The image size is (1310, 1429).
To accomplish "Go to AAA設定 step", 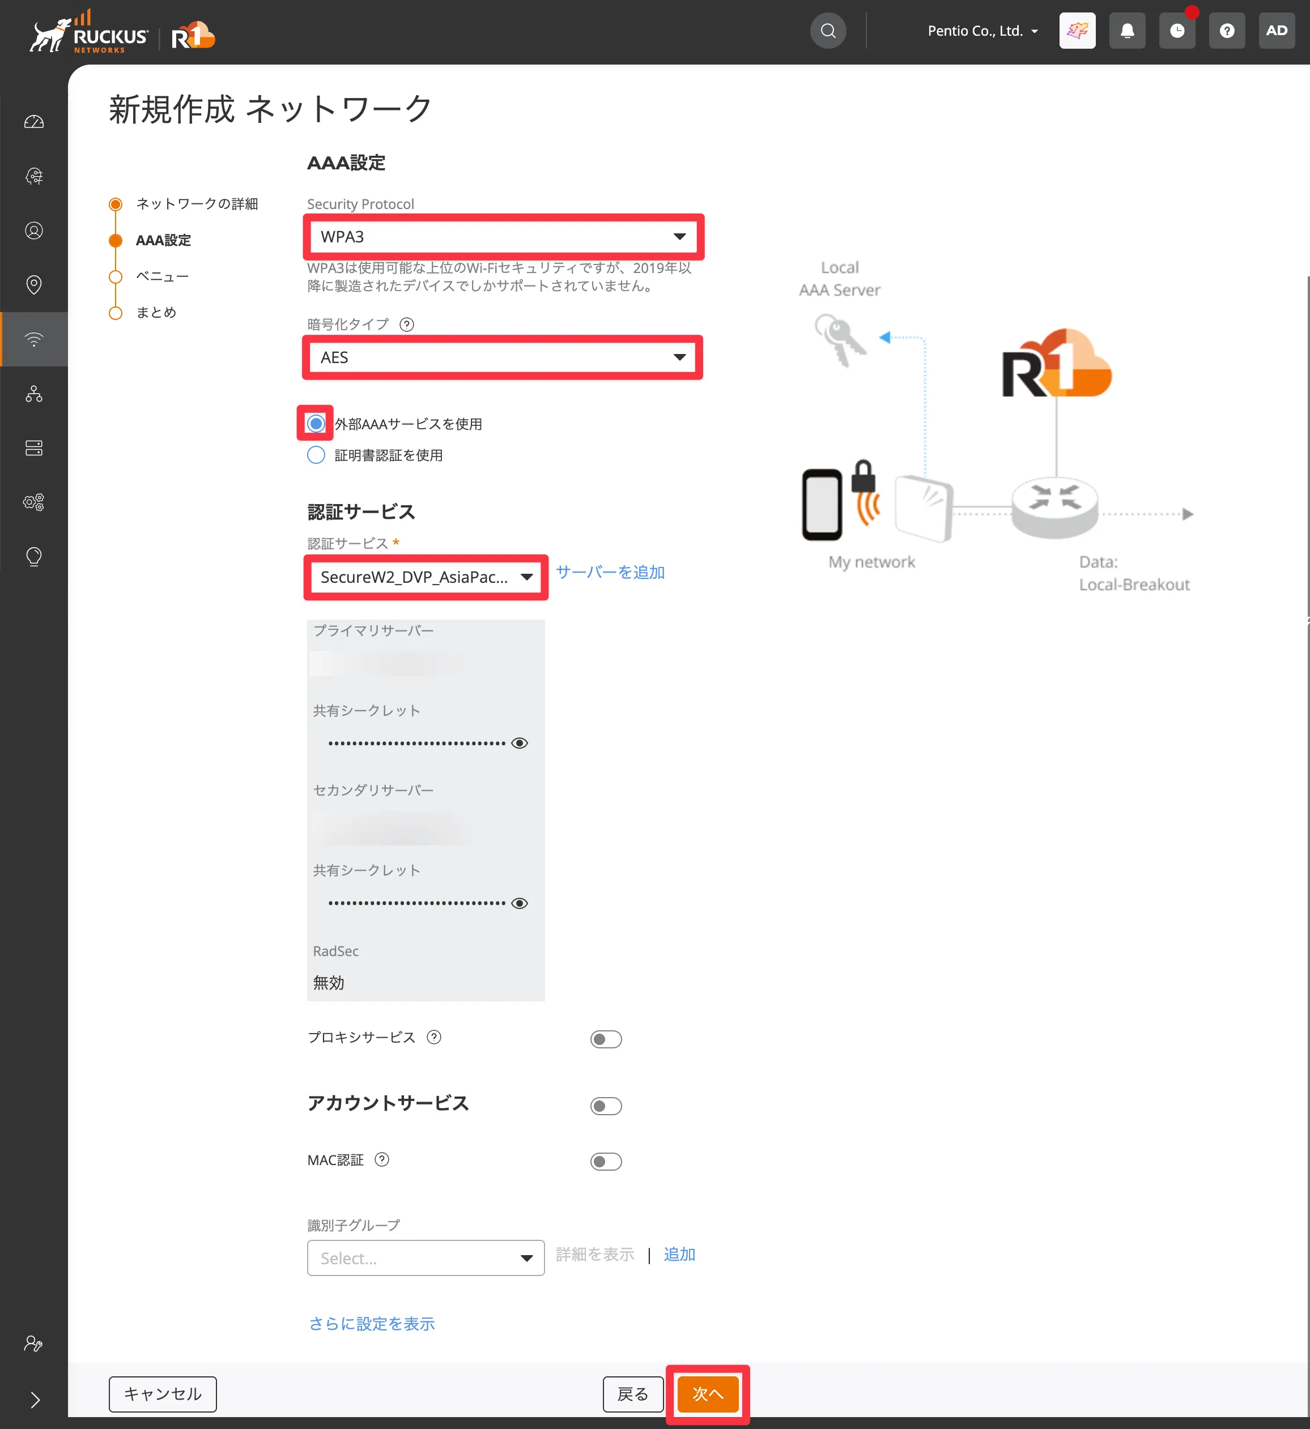I will [163, 240].
